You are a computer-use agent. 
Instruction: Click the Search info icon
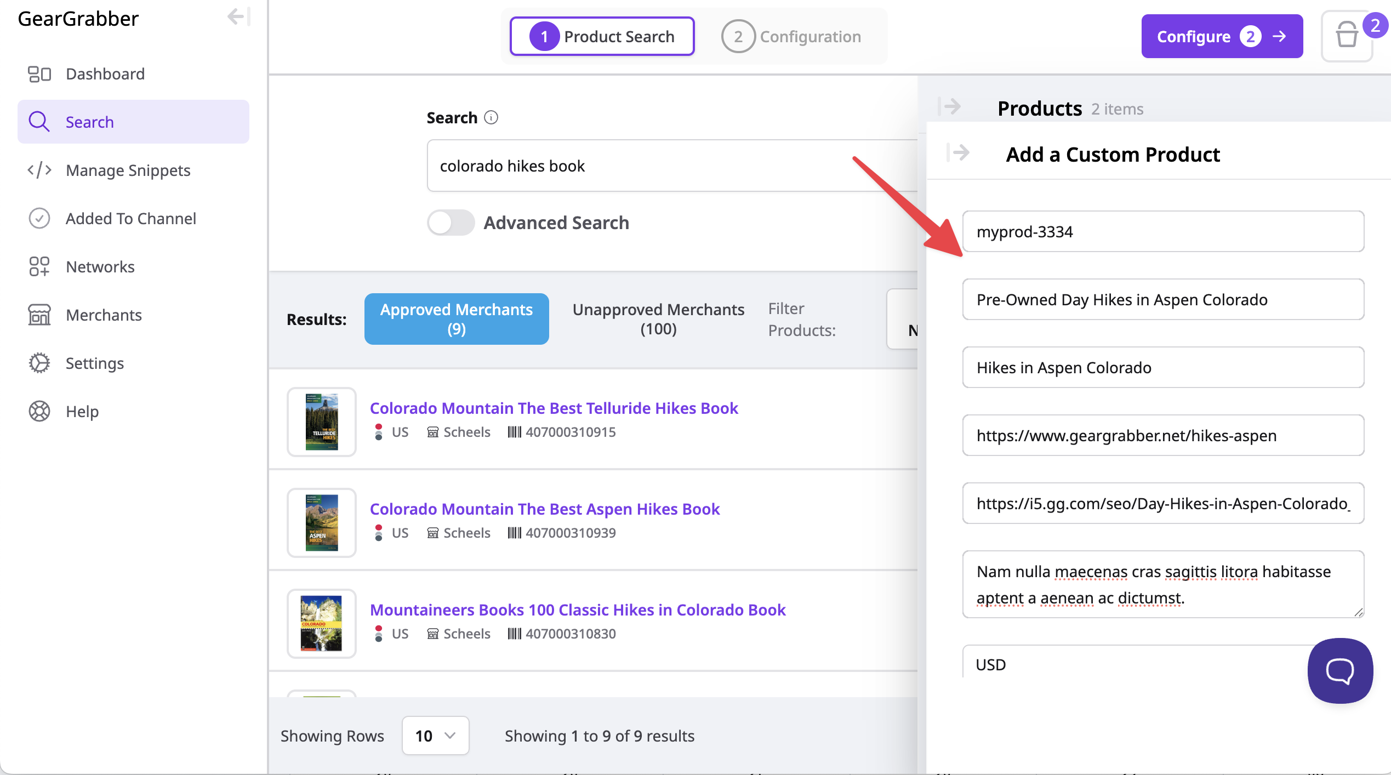pos(491,118)
